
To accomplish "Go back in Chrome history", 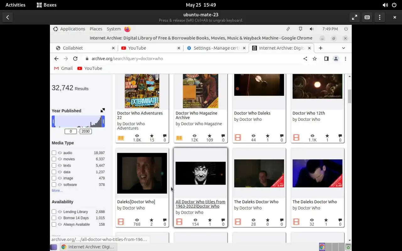I will (x=56, y=59).
